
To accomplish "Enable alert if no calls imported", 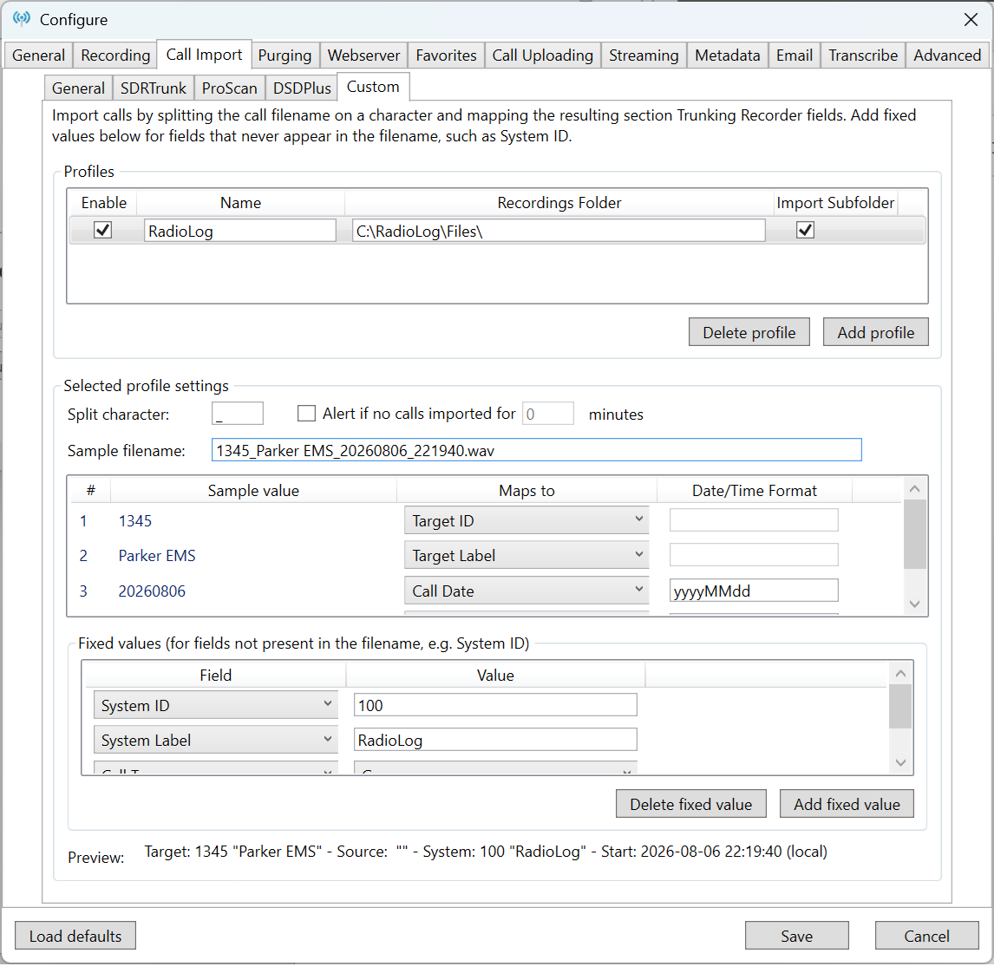I will (306, 414).
